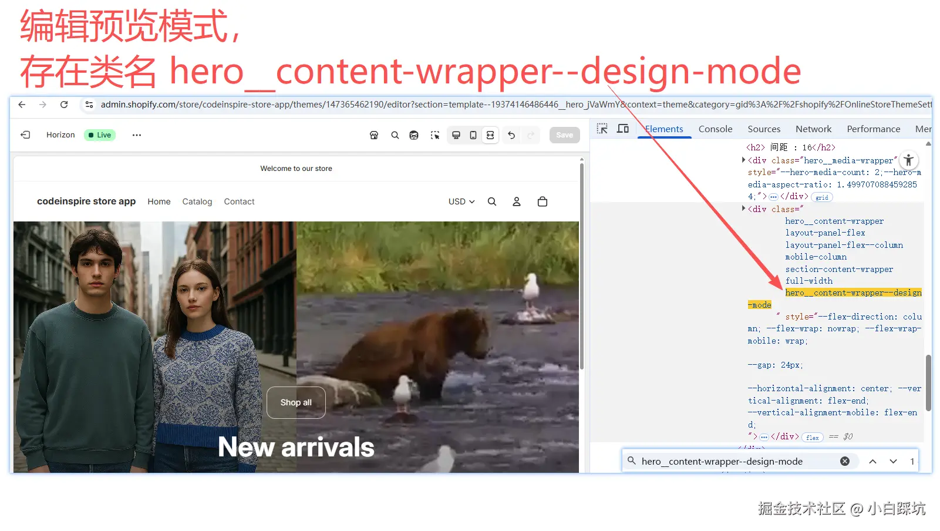The height and width of the screenshot is (531, 940).
Task: Click the layout-panel-flex--column class name
Action: tap(844, 245)
